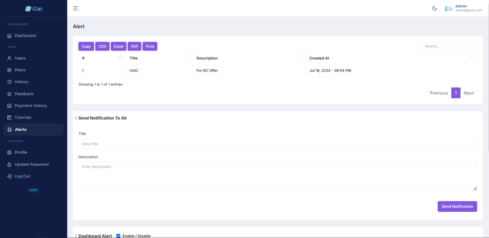Sort the table by Created At column
Screen dimensions: 489x238
pyautogui.click(x=390, y=58)
